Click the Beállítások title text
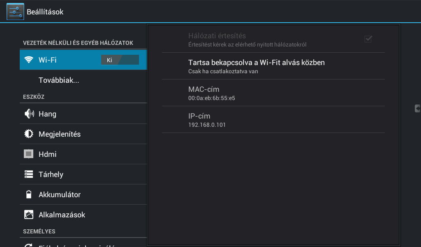 pos(45,12)
